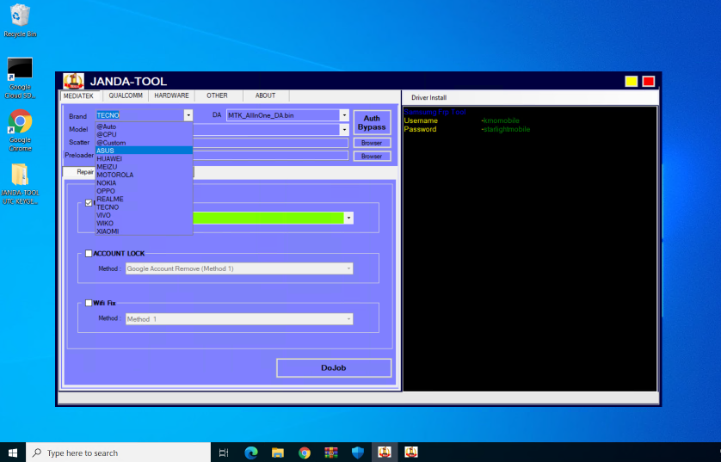Switch to the OTHER tab
Screen dimensions: 721x462
coord(217,95)
